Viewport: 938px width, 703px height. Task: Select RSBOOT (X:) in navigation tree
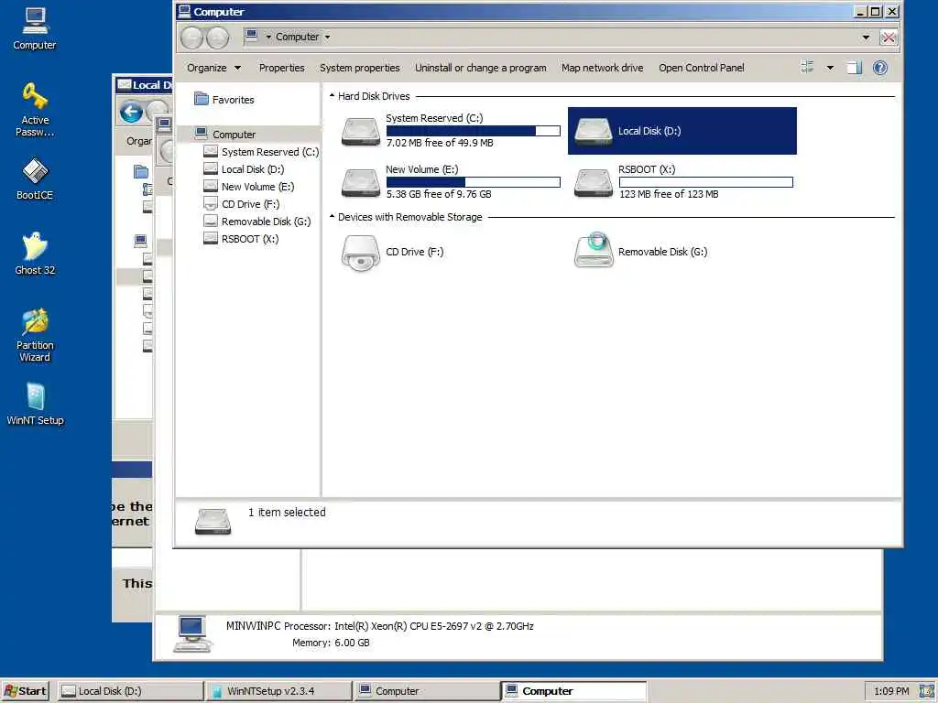click(241, 239)
